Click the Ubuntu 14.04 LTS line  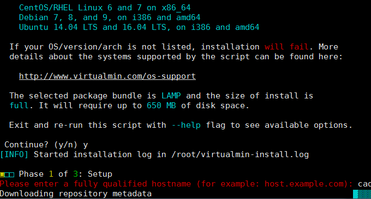[x=139, y=27]
